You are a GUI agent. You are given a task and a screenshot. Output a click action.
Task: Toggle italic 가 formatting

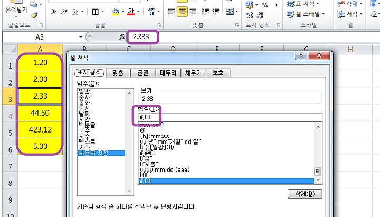coord(64,12)
